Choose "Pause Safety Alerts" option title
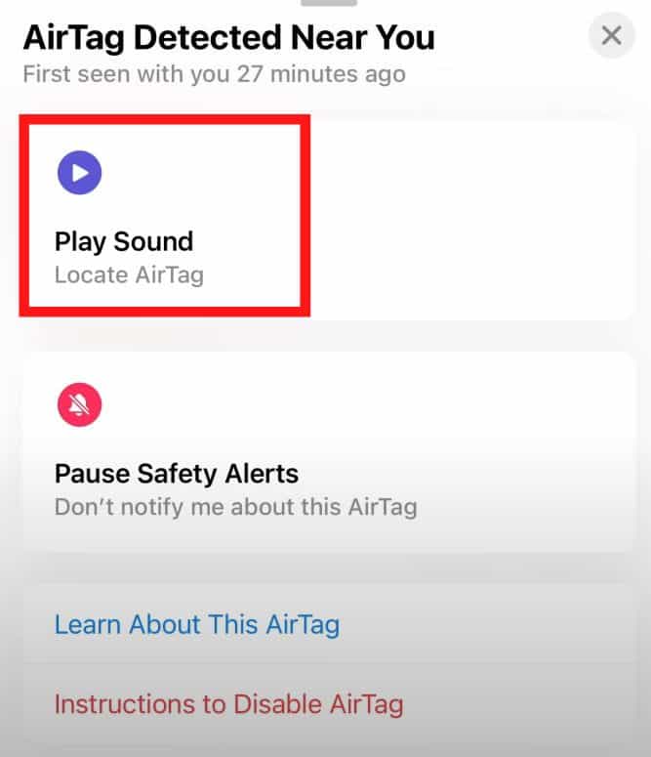The height and width of the screenshot is (757, 651). pos(177,473)
